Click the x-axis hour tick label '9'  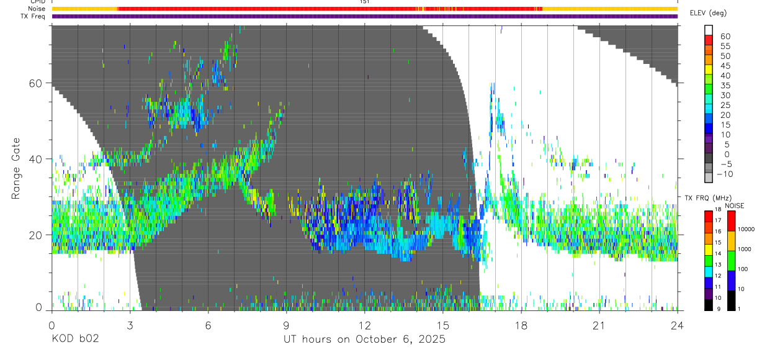tap(286, 325)
